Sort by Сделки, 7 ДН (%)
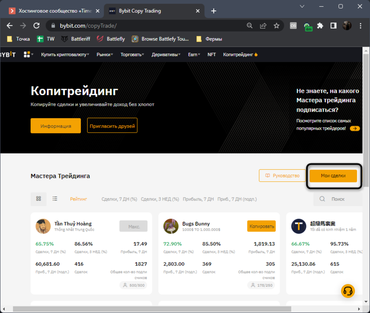Viewport: 370px width, 313px height. (119, 199)
